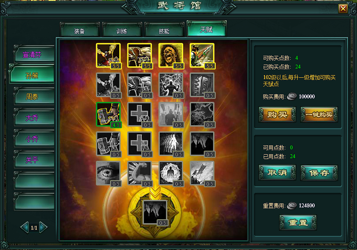The height and width of the screenshot is (250, 357).
Task: Select general 周泰 in the sidebar
Action: tap(34, 97)
